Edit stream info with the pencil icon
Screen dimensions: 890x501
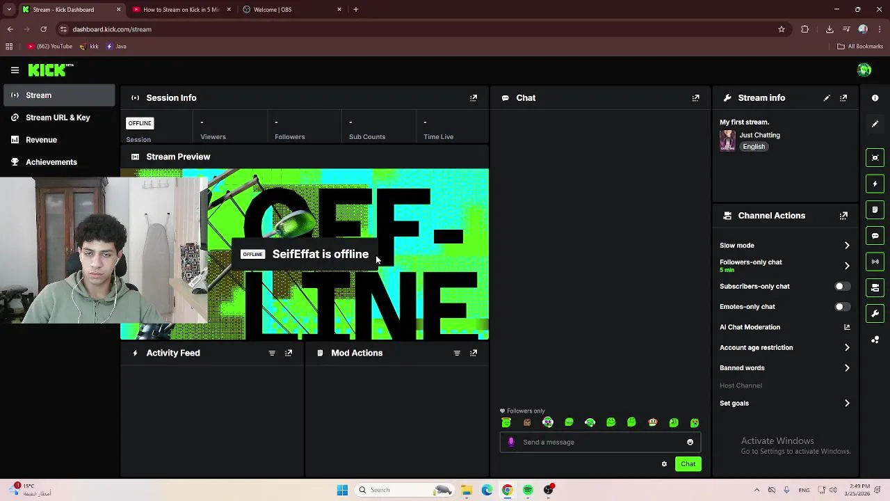827,98
